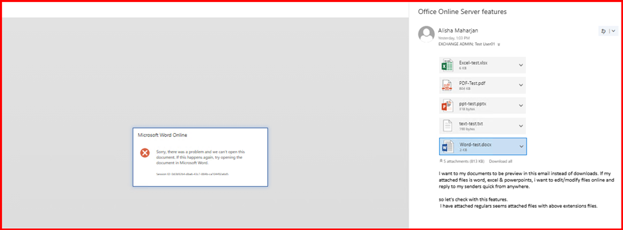Screen dimensions: 623x230
Task: Collapse the 5 attachments list
Action: 441,161
